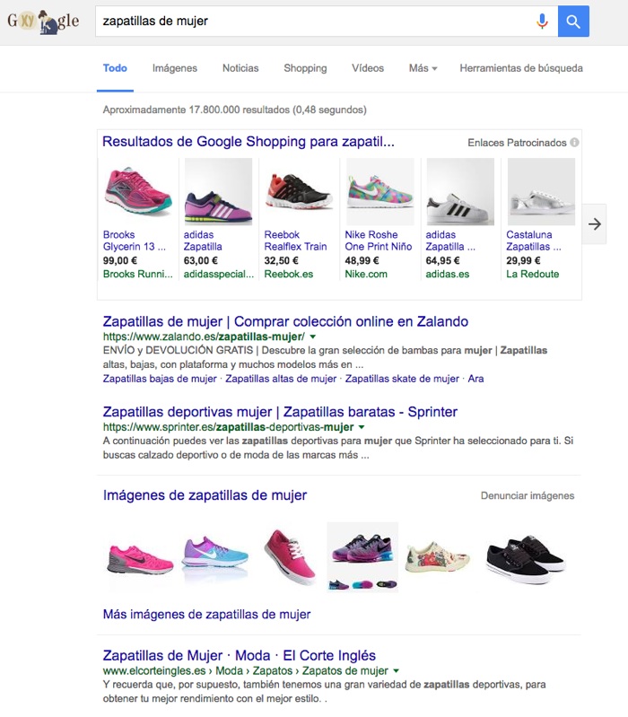Open the Reebok Realflex Train product link
Viewport: 628px width, 717px height.
click(x=295, y=240)
